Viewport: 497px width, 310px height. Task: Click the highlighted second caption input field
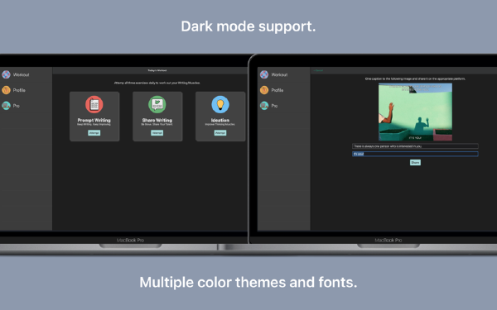click(x=415, y=154)
